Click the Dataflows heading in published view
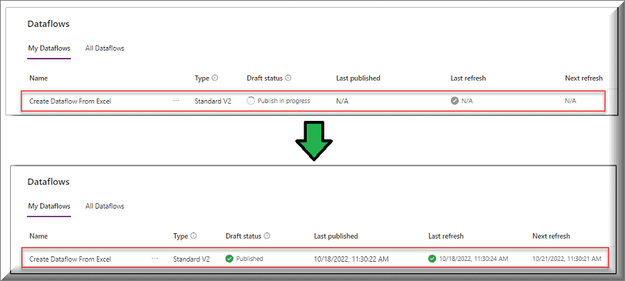This screenshot has height=281, width=625. [x=49, y=182]
